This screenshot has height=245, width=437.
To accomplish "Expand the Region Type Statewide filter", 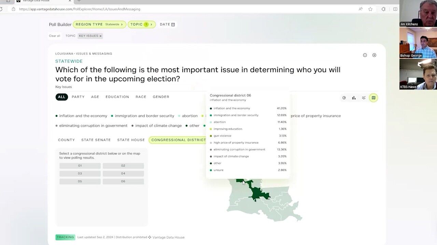I will (99, 24).
